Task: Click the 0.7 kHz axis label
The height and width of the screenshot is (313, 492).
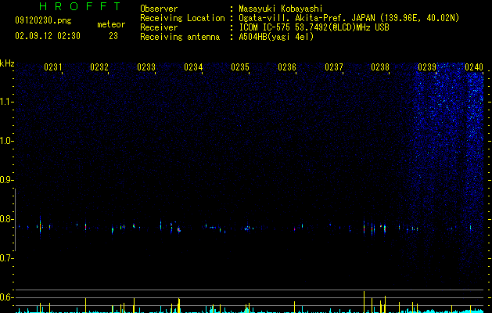Action: [x=6, y=258]
